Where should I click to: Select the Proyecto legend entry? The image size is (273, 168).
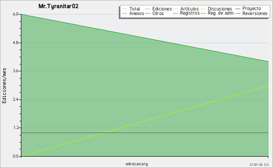click(x=248, y=9)
